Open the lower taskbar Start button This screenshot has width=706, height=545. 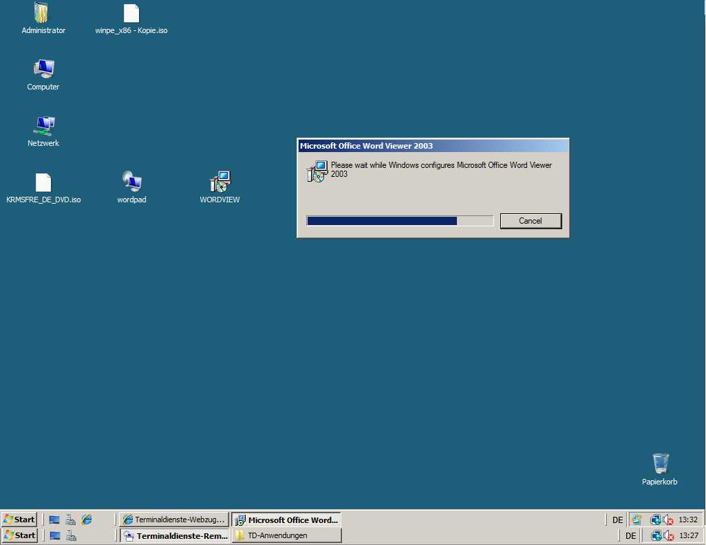(19, 535)
